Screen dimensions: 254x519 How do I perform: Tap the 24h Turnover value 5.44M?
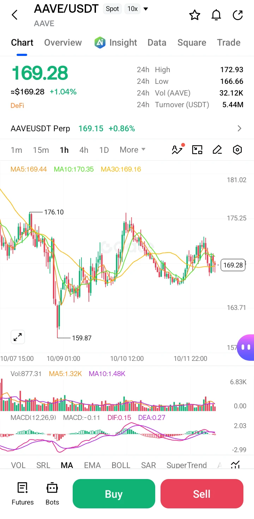[233, 105]
